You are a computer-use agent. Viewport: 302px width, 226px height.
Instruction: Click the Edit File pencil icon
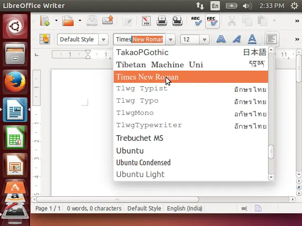click(x=127, y=21)
